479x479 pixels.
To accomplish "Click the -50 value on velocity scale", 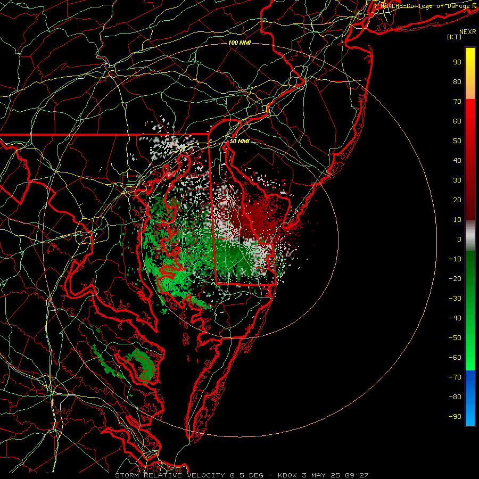I will pos(455,338).
